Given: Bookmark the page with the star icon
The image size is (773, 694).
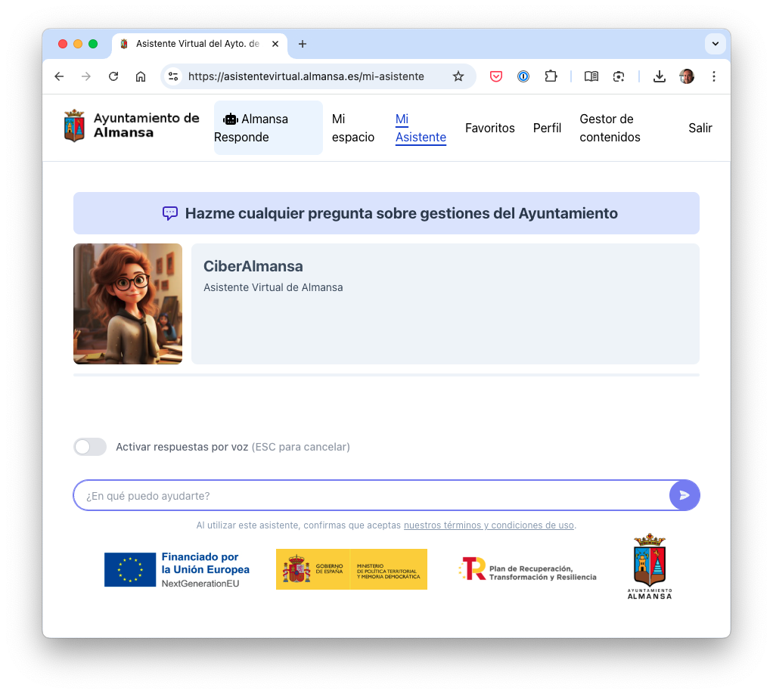Looking at the screenshot, I should point(458,76).
